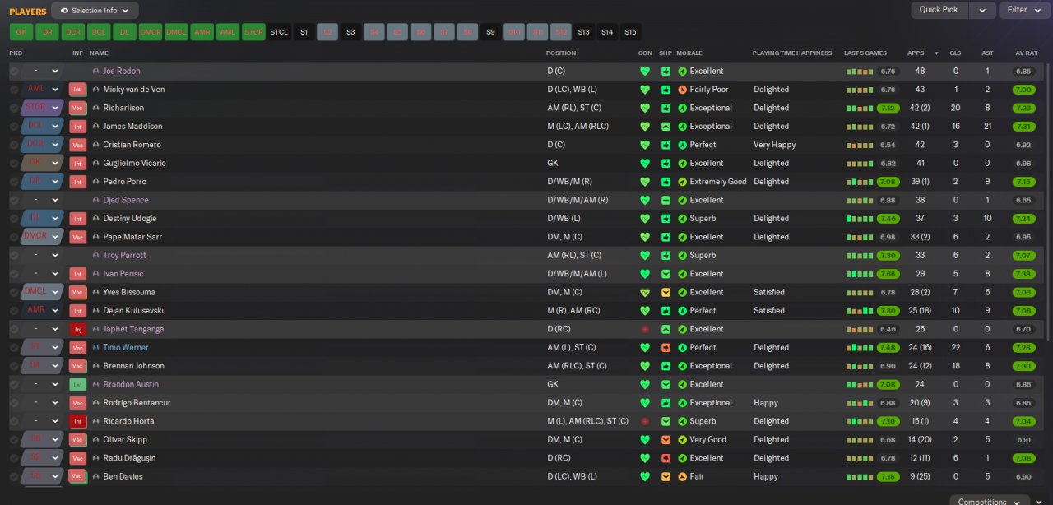Toggle the selection tick for Joe Rodon
Image resolution: width=1053 pixels, height=505 pixels.
click(14, 72)
